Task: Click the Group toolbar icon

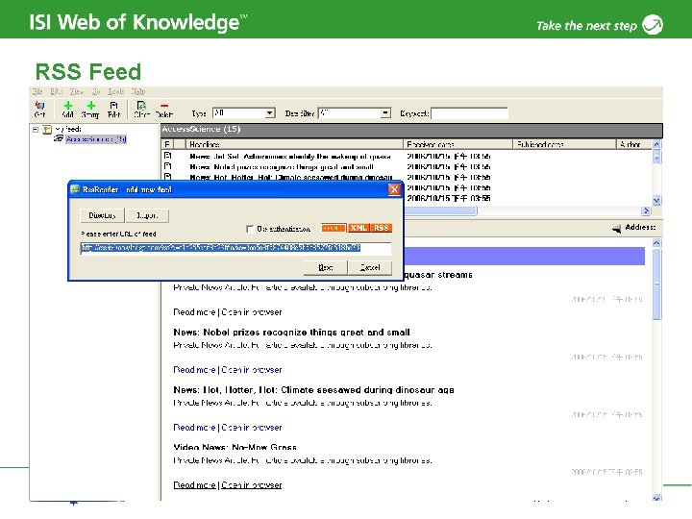Action: click(90, 109)
